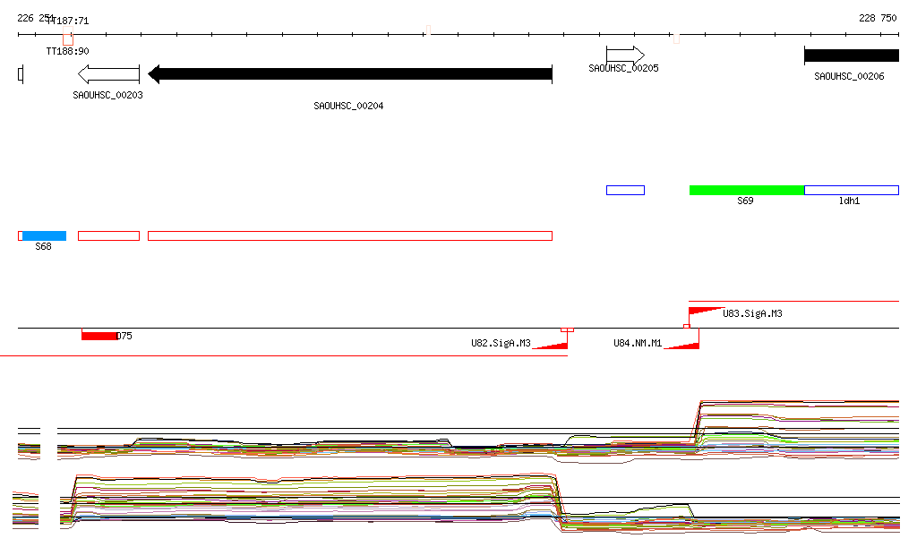Click the black SAOUHSC_00204 gene arrow
The image size is (917, 547).
tap(349, 74)
